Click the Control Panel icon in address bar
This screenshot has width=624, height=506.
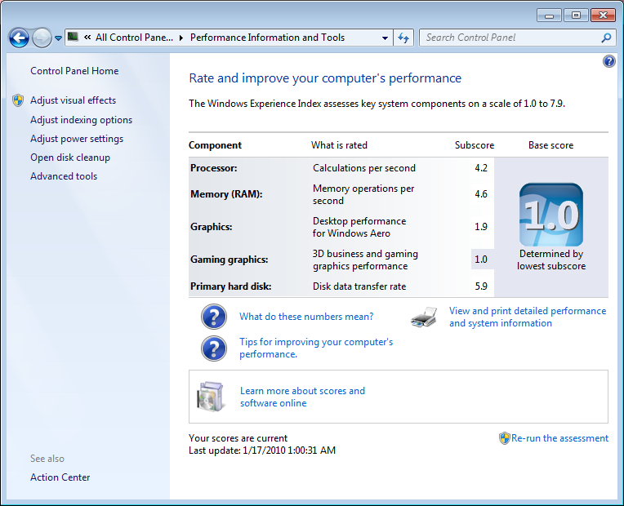(73, 38)
